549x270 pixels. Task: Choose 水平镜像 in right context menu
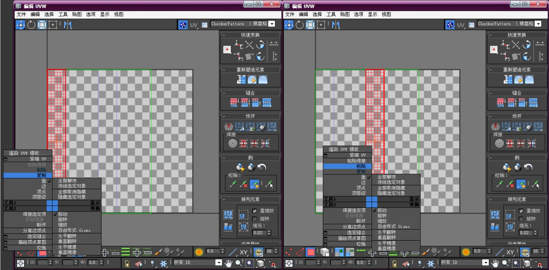coord(396,243)
